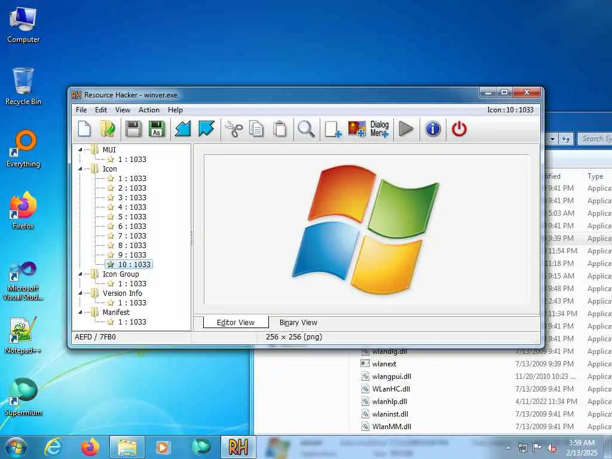Image resolution: width=612 pixels, height=459 pixels.
Task: Collapse the Version Info tree folder
Action: coord(80,293)
